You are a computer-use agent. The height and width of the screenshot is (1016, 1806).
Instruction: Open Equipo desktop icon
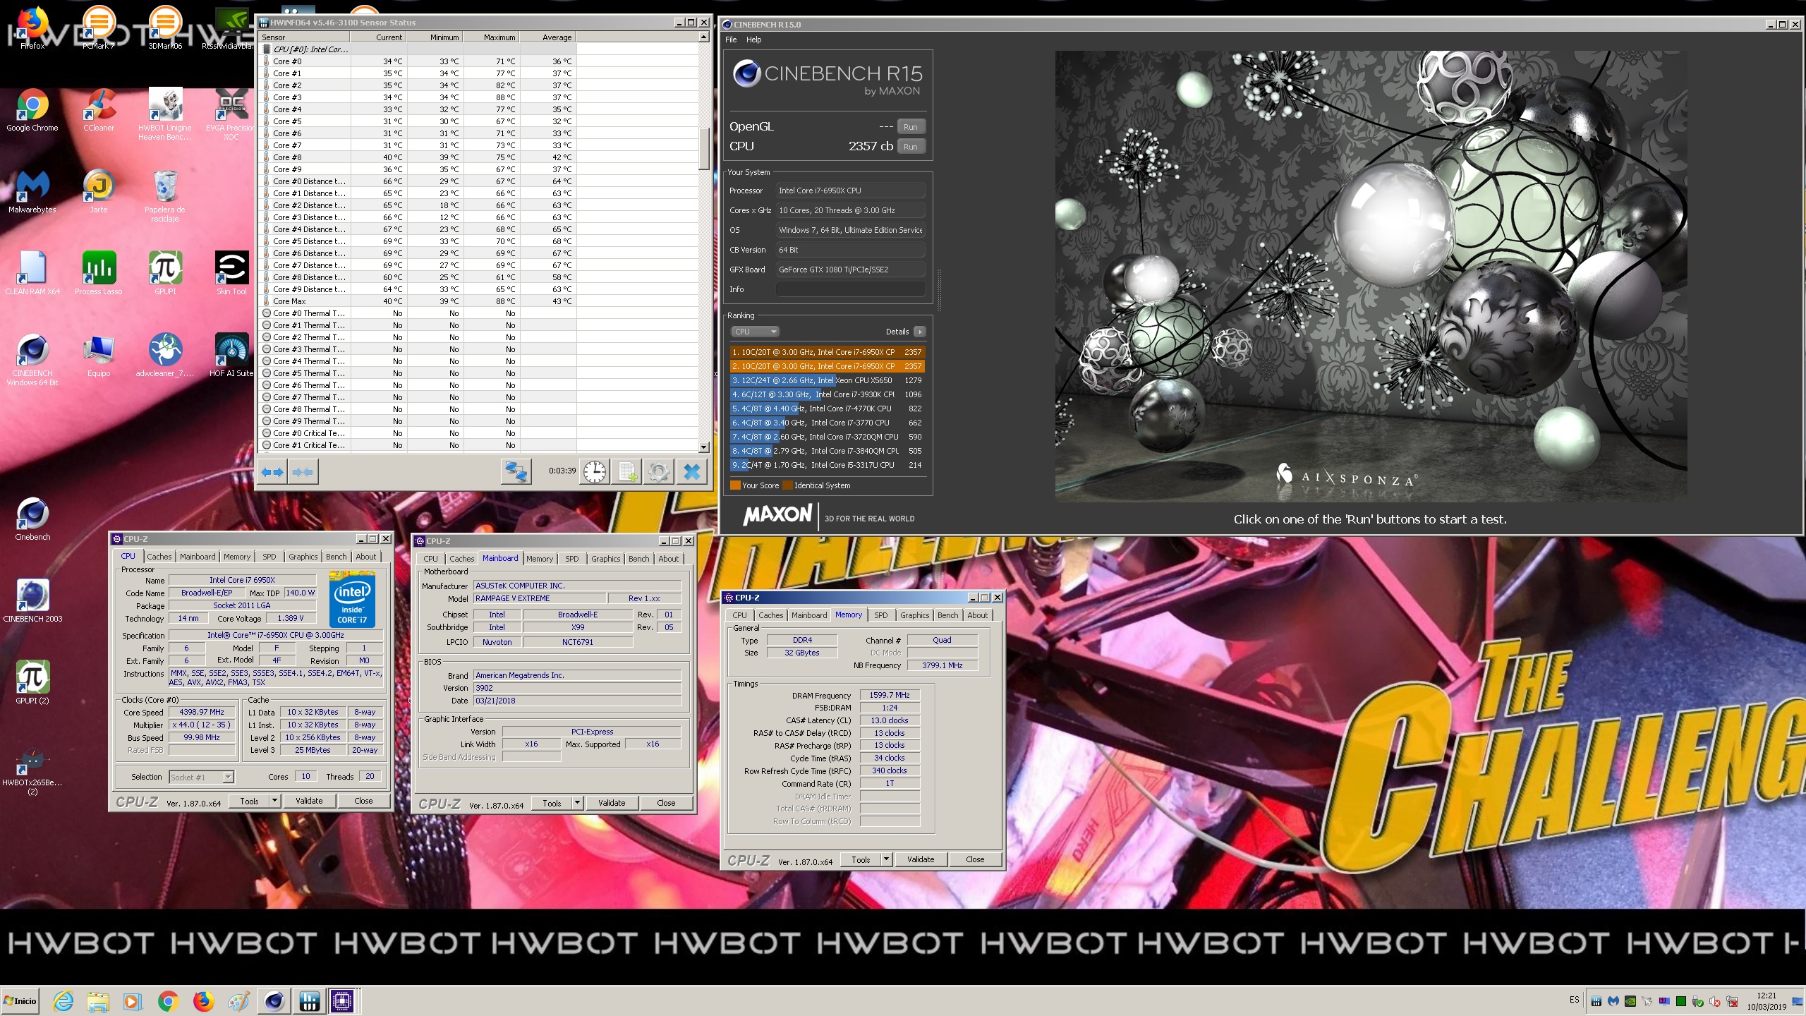click(x=99, y=356)
